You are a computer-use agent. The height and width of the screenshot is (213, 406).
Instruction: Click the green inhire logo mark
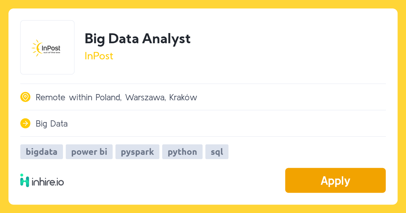click(x=25, y=181)
